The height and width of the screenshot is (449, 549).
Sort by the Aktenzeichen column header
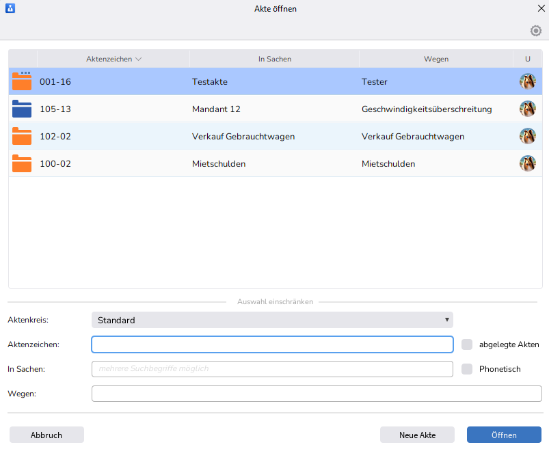[x=113, y=59]
